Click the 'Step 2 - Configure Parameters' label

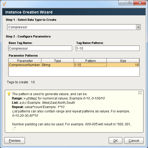tap(28, 36)
